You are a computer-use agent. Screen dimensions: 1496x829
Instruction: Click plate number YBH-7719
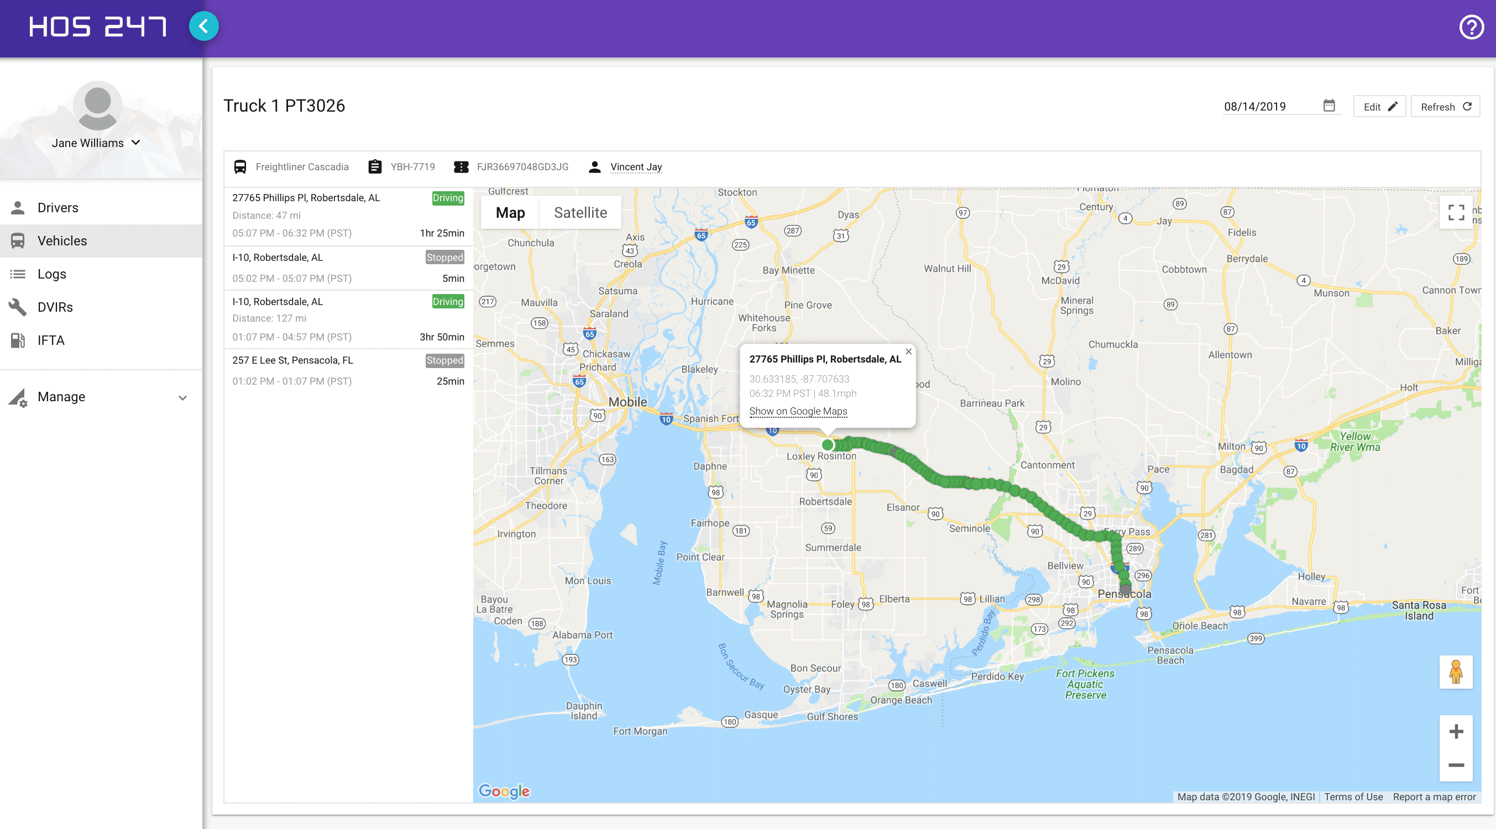click(412, 166)
